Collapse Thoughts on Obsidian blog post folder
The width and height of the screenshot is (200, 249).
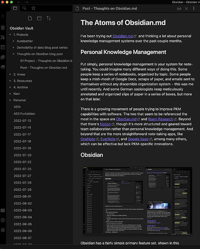pos(13,54)
